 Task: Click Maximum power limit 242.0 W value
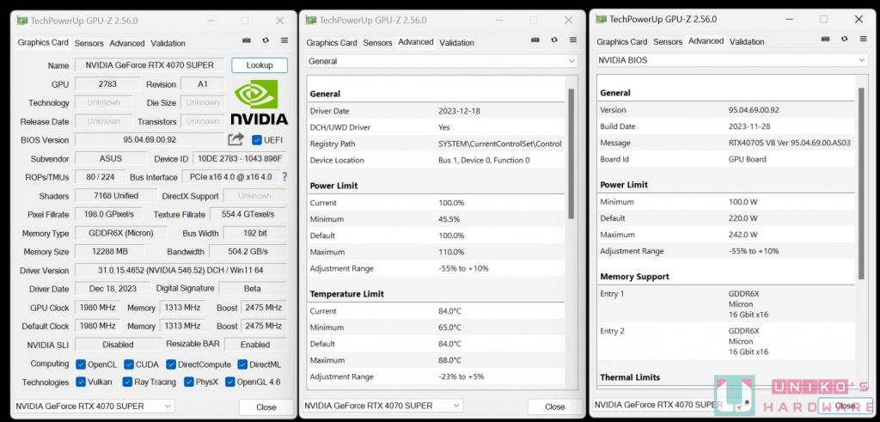(x=743, y=235)
